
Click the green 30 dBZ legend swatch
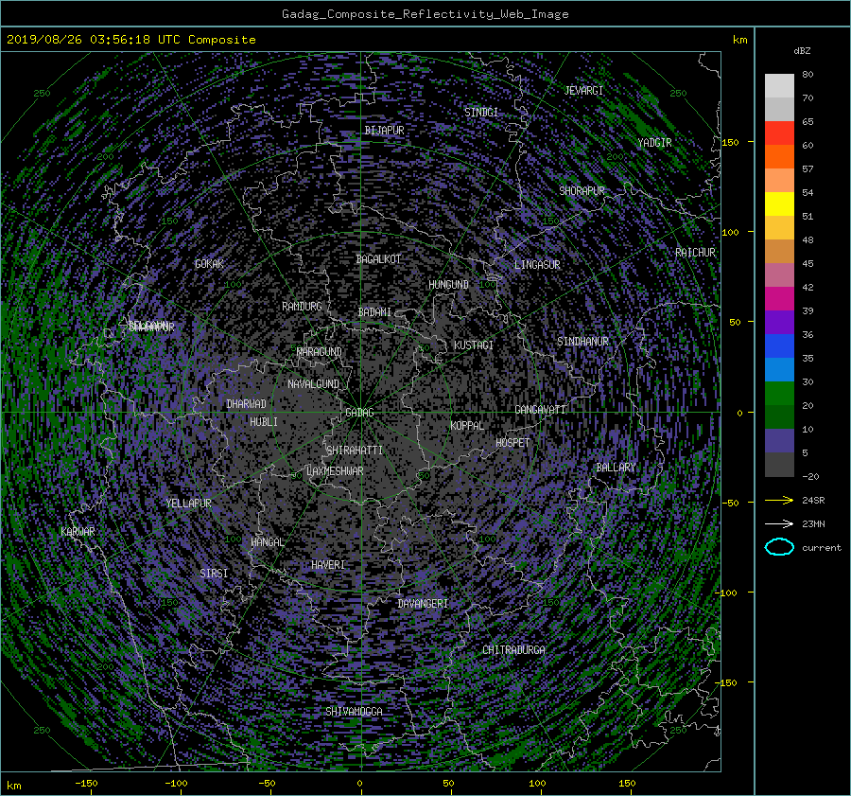pos(779,393)
